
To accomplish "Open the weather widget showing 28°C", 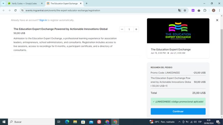I will point(162,122).
